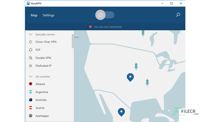Close the NordVPN window
The image size is (210, 122).
[181, 3]
